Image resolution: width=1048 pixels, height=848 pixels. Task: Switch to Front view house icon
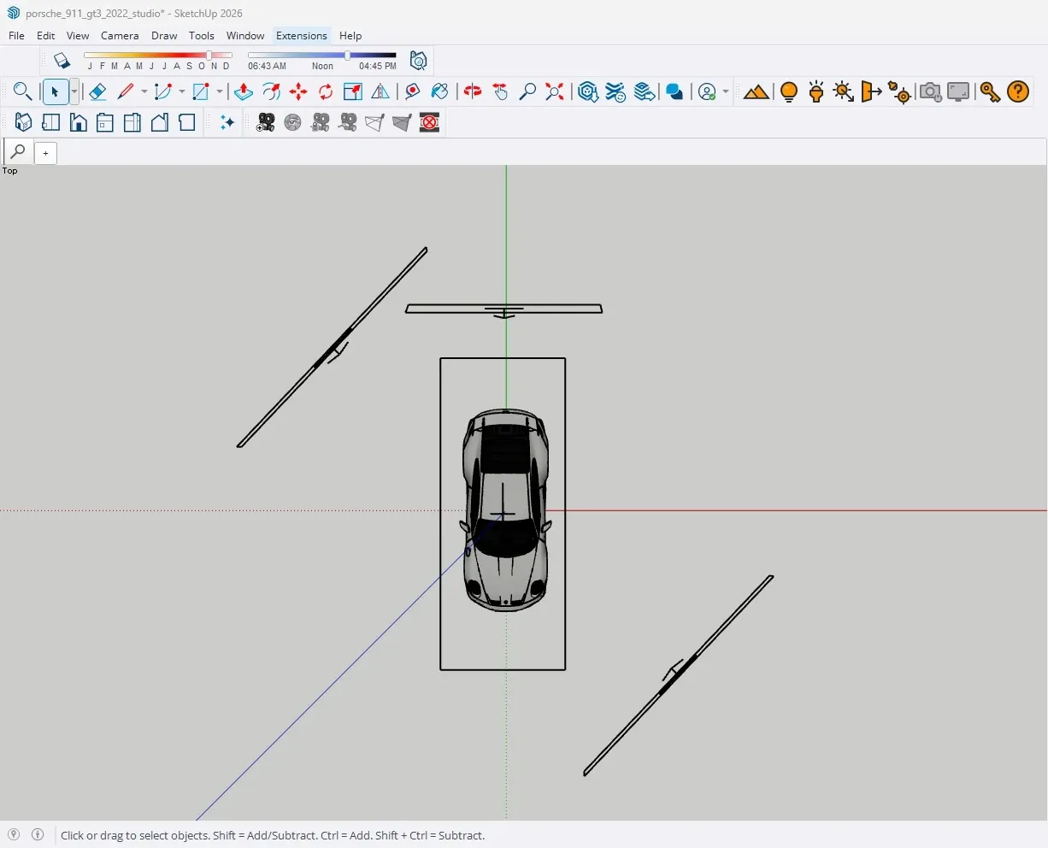(78, 123)
